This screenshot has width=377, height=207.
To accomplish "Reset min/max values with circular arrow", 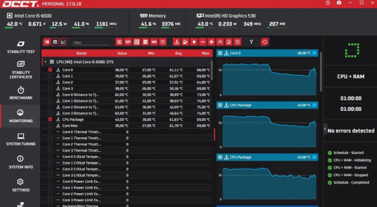I will pyautogui.click(x=265, y=42).
